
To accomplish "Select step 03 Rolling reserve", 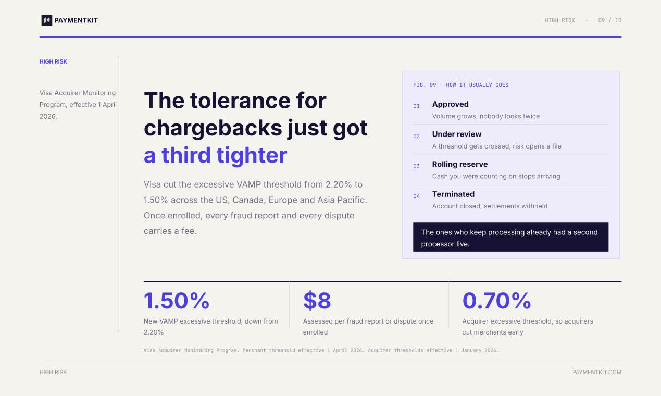I will 510,169.
